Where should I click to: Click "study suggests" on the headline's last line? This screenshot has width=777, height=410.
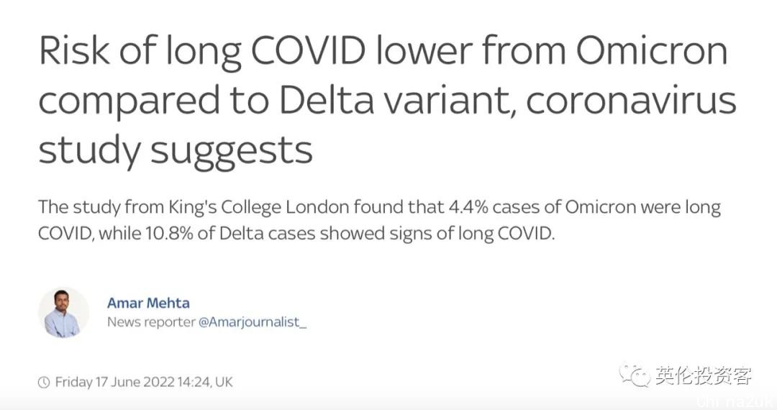(x=176, y=150)
